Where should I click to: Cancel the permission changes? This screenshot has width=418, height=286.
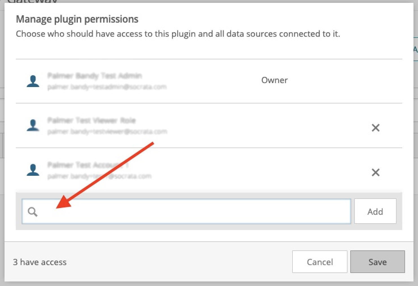(x=320, y=262)
